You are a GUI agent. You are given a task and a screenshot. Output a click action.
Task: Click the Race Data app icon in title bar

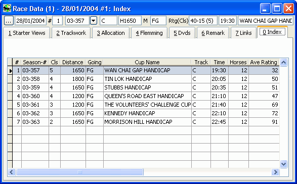pos(7,8)
